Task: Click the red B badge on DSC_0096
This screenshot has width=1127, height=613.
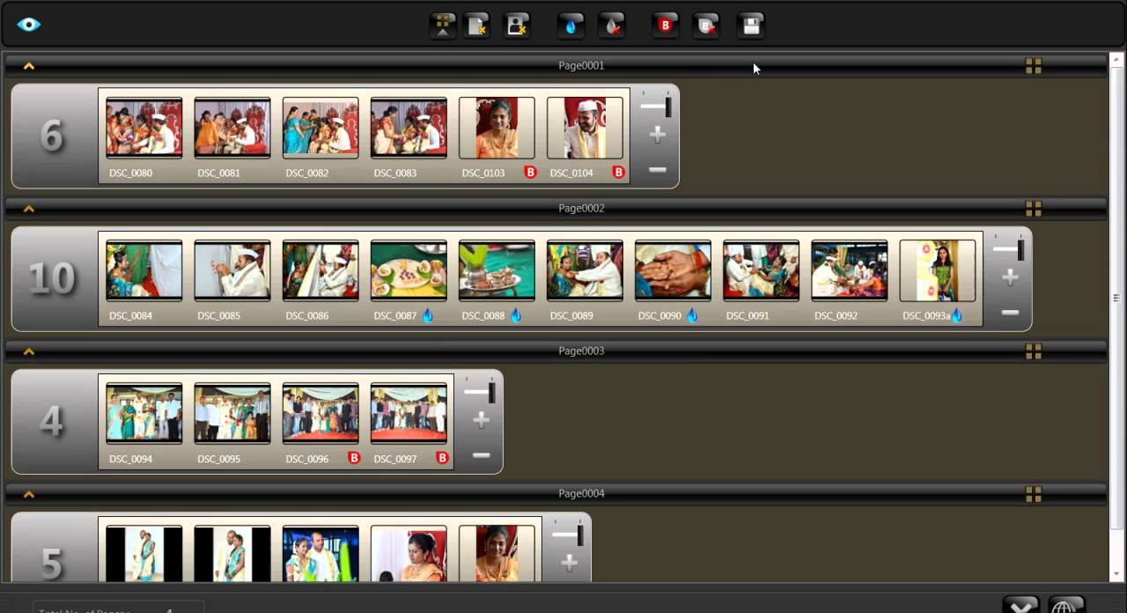Action: pos(354,458)
